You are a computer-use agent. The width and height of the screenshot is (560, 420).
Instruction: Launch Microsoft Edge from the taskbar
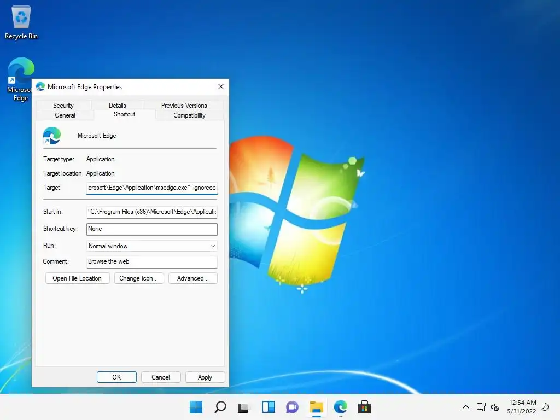coord(340,407)
